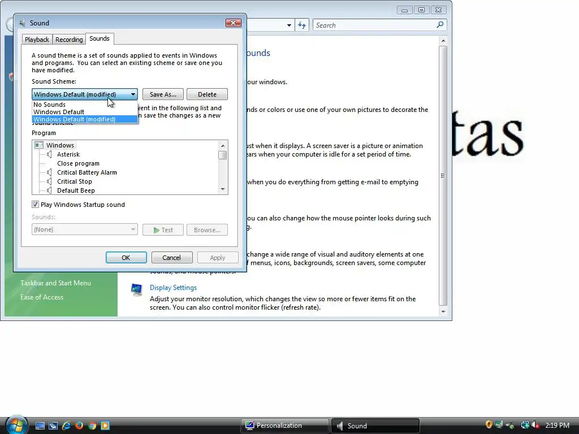This screenshot has width=579, height=434.
Task: Select Critical Stop event
Action: [x=75, y=181]
